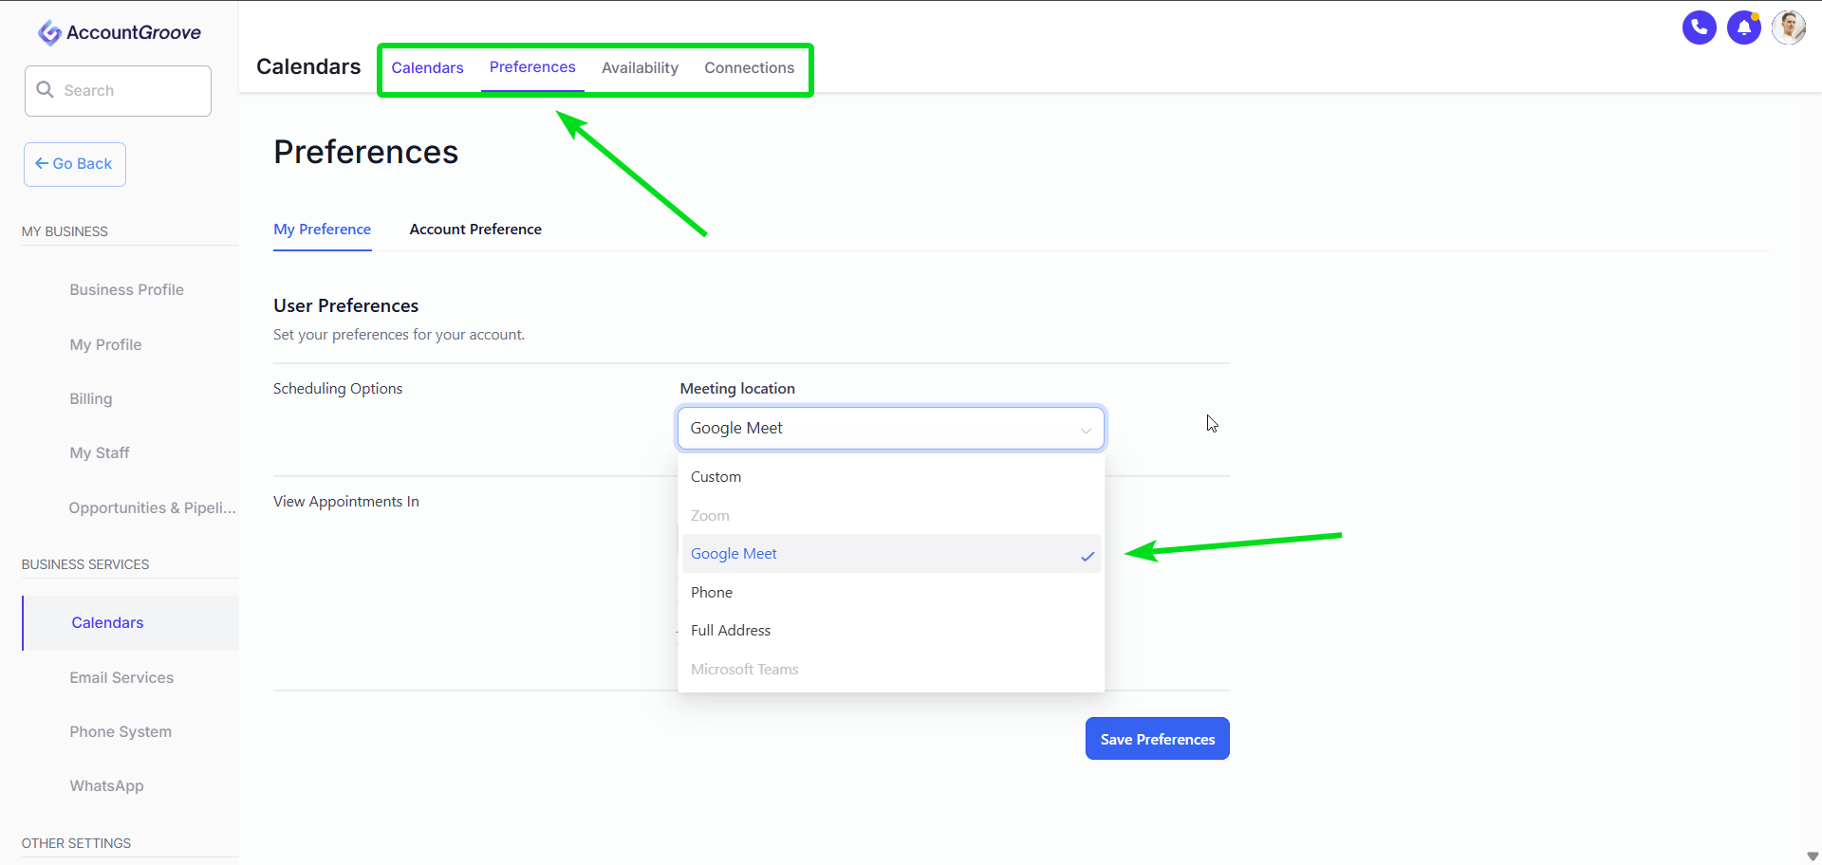The height and width of the screenshot is (865, 1822).
Task: Open the phone dialer icon
Action: click(1699, 28)
